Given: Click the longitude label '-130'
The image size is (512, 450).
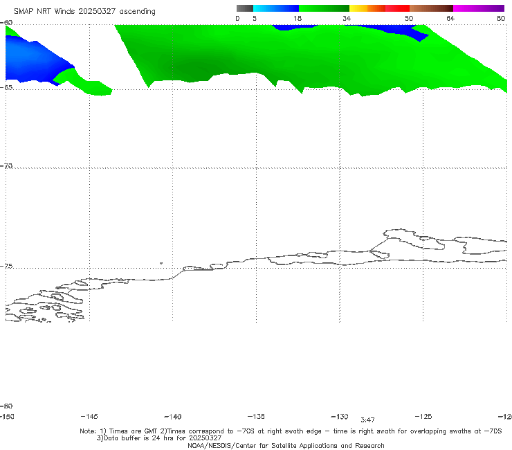Looking at the screenshot, I should coord(340,417).
